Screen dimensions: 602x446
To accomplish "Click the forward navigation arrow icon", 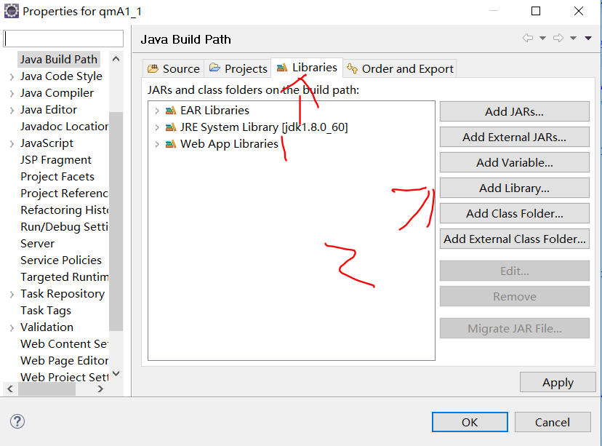I will (558, 38).
